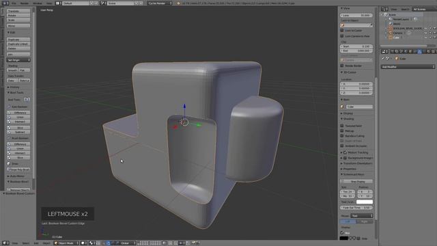The image size is (437, 246).
Task: Select the Cube object in outliner
Action: 396,38
